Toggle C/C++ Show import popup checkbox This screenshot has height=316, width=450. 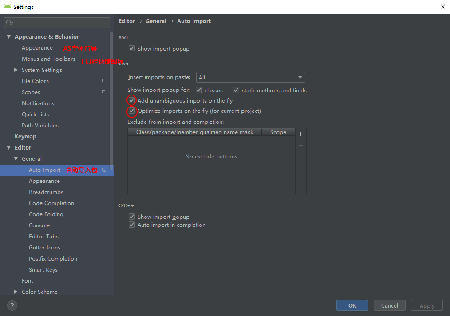click(x=132, y=217)
